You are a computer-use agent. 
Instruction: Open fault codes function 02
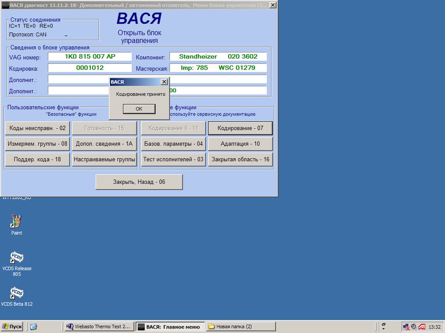(37, 128)
